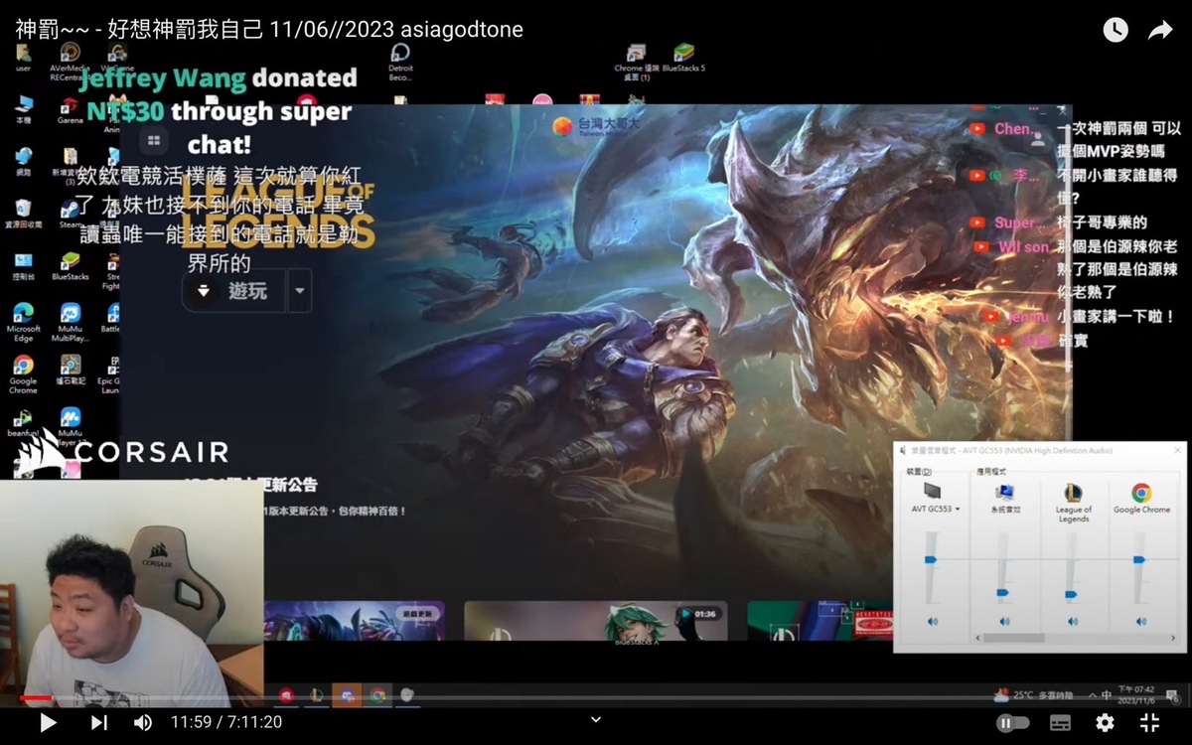1192x745 pixels.
Task: Click the AVT GC553 monitor icon
Action: (x=932, y=491)
